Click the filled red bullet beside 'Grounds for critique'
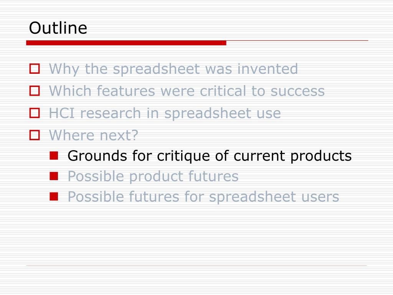 54,156
